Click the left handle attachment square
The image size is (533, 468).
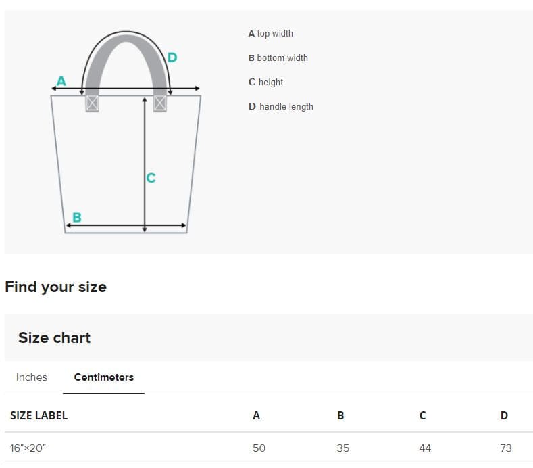click(92, 103)
